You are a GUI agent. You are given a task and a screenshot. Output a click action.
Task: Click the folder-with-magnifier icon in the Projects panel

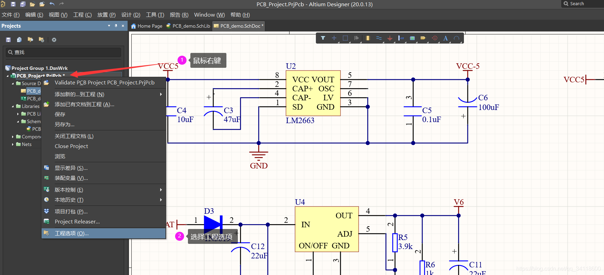pyautogui.click(x=31, y=40)
